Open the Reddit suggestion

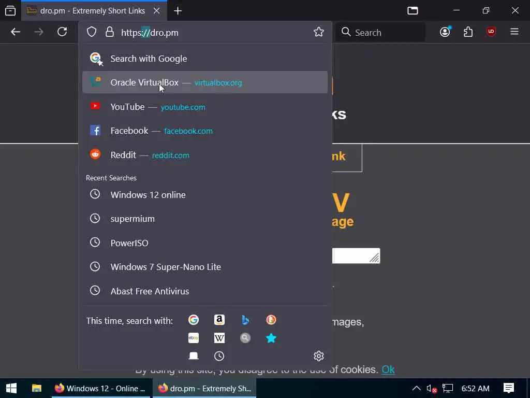pos(205,155)
